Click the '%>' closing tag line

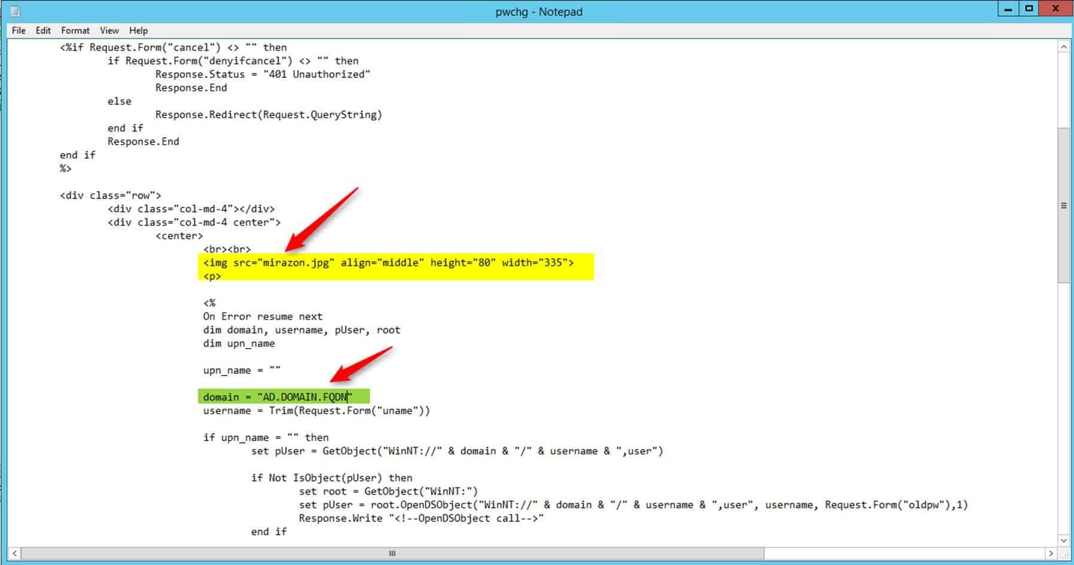coord(65,169)
